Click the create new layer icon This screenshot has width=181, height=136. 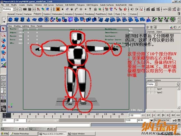coord(178,84)
